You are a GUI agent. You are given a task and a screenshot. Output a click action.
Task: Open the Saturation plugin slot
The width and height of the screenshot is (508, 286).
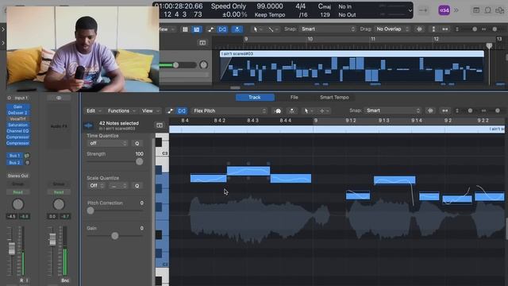point(17,125)
